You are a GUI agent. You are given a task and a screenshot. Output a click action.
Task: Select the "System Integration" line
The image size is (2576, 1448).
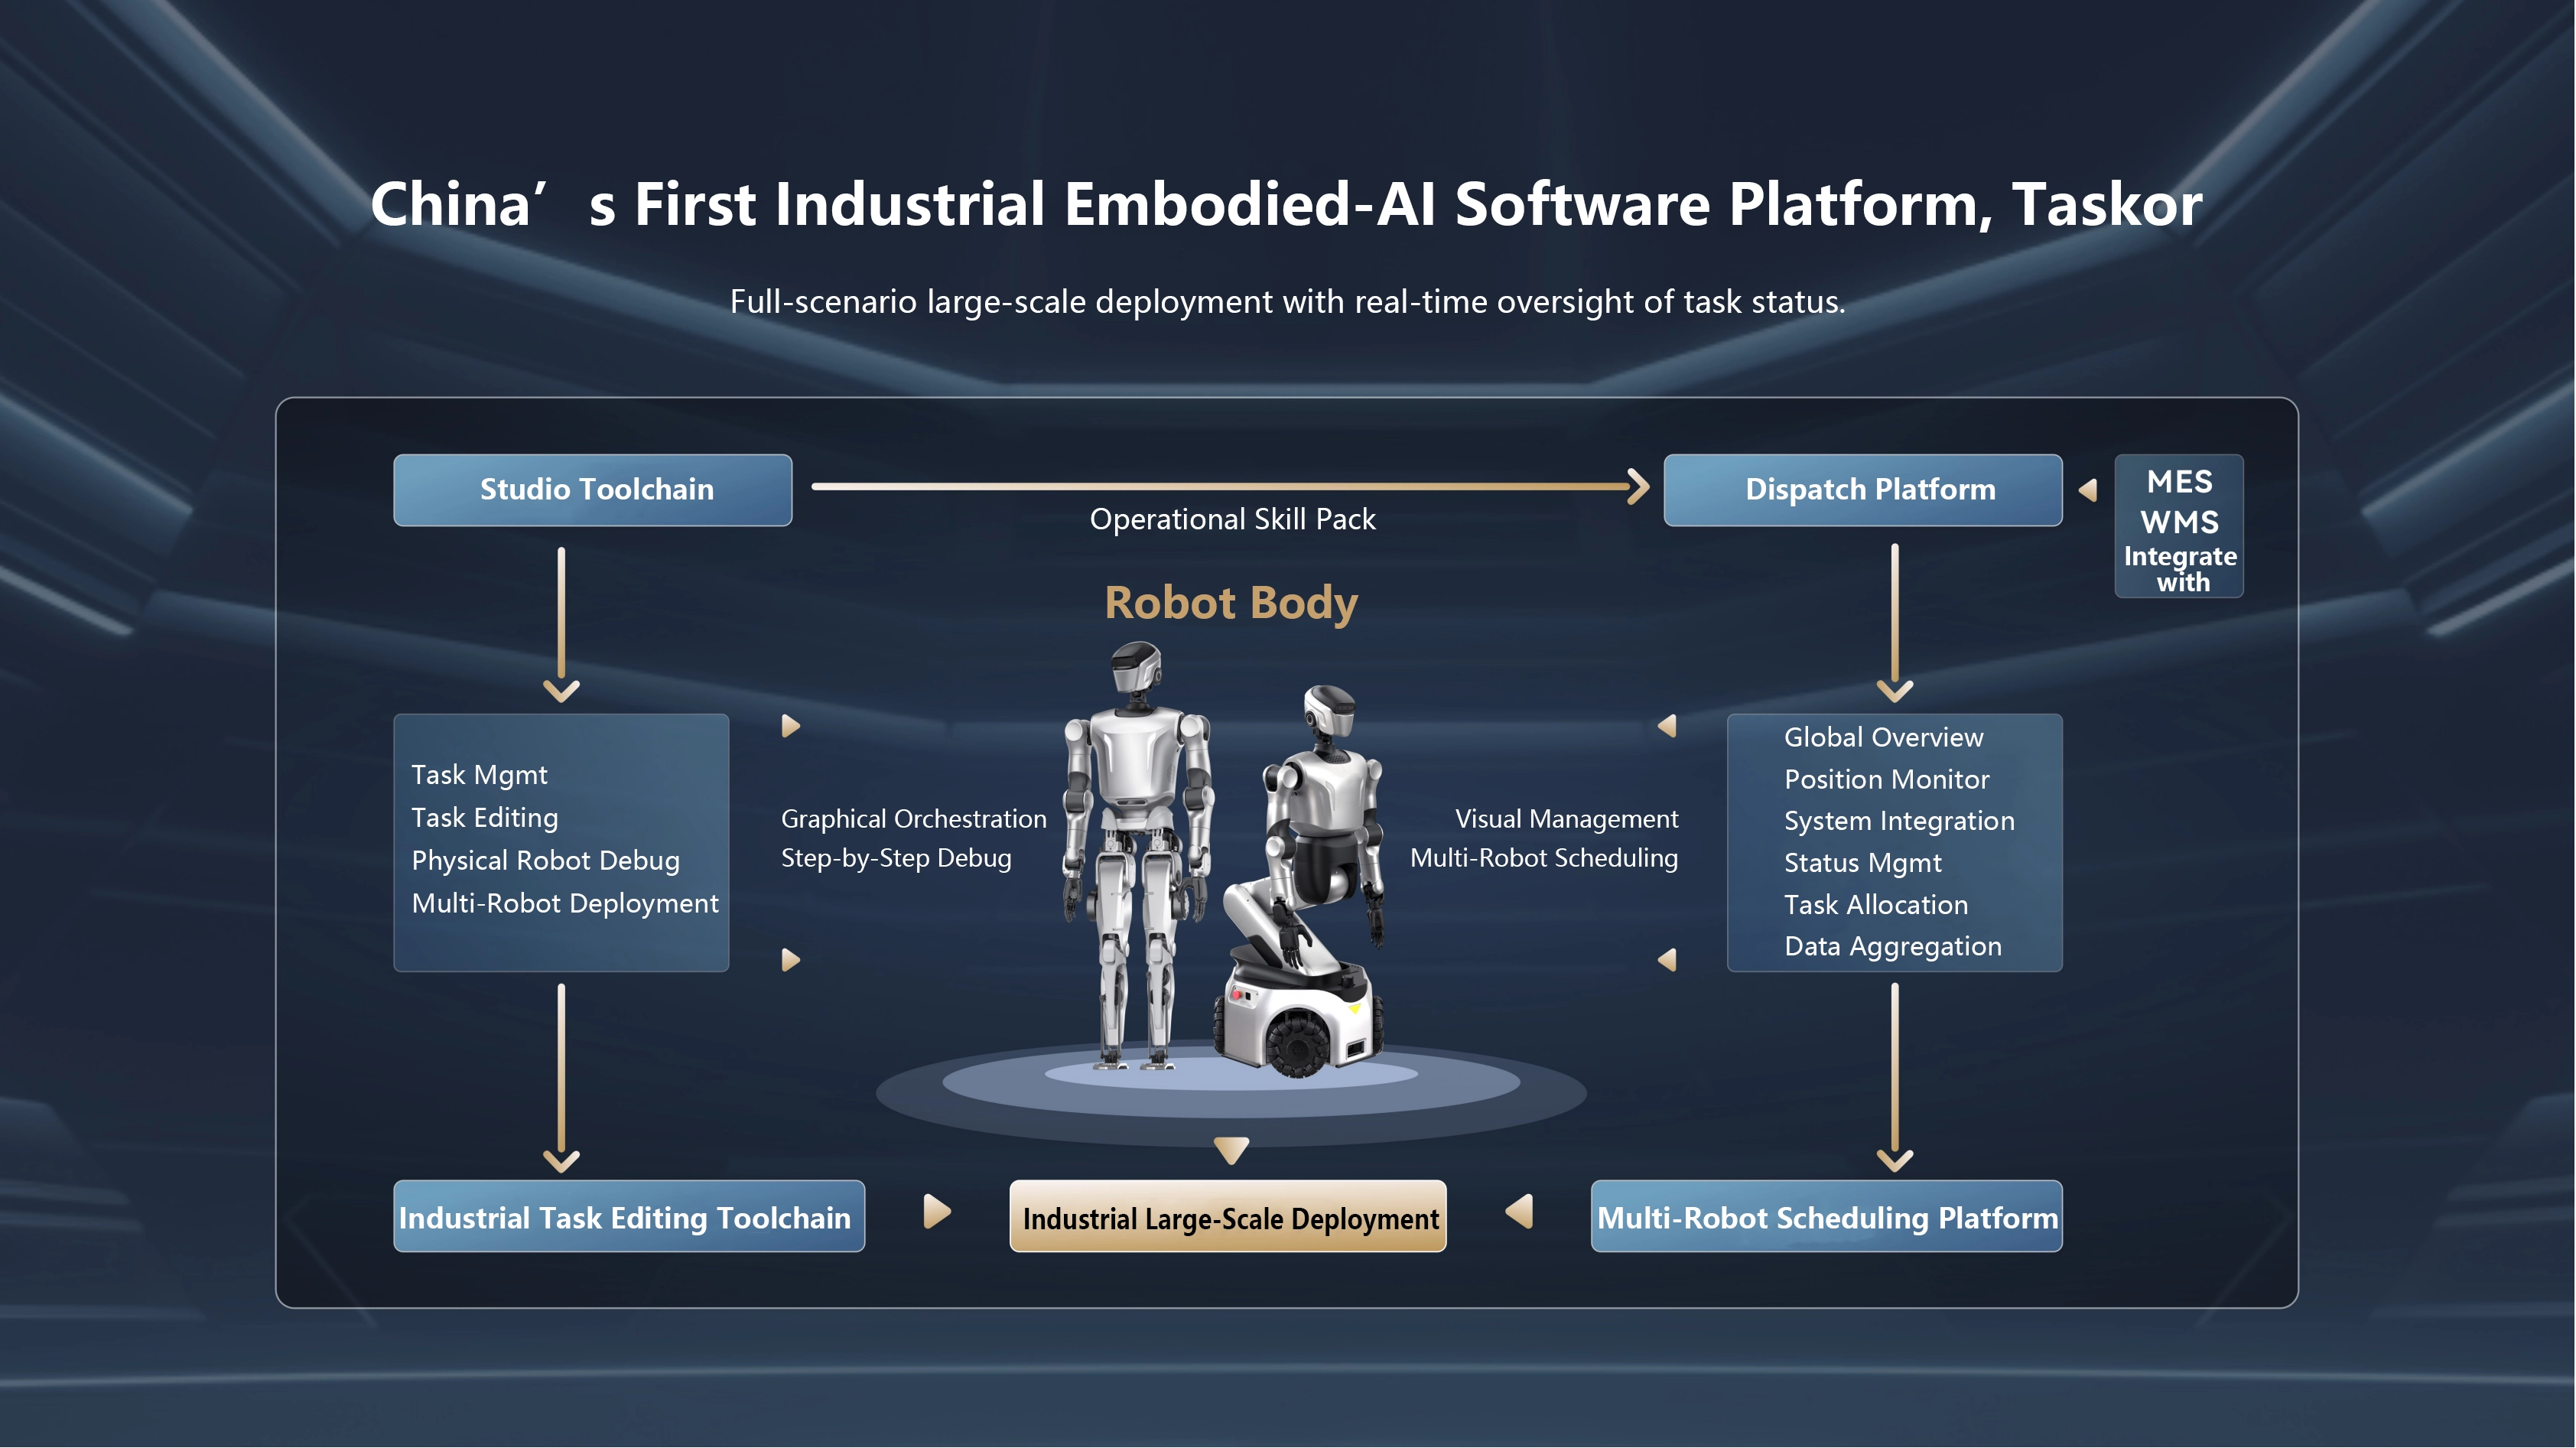coord(1900,821)
